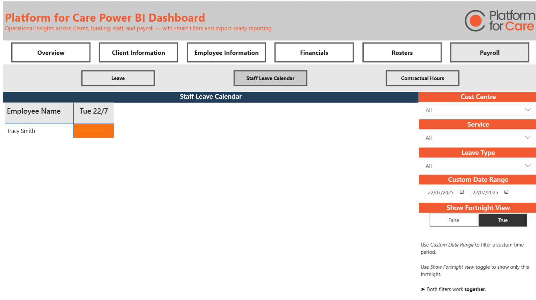
Task: Set Show Fortnight View to True
Action: (x=503, y=220)
